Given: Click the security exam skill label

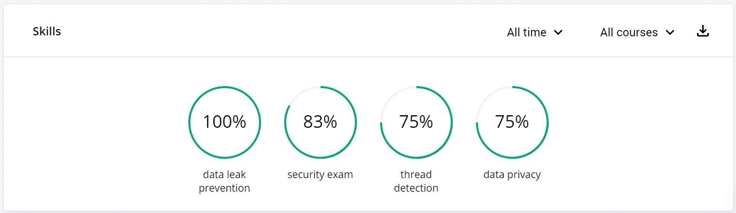Looking at the screenshot, I should tap(320, 175).
